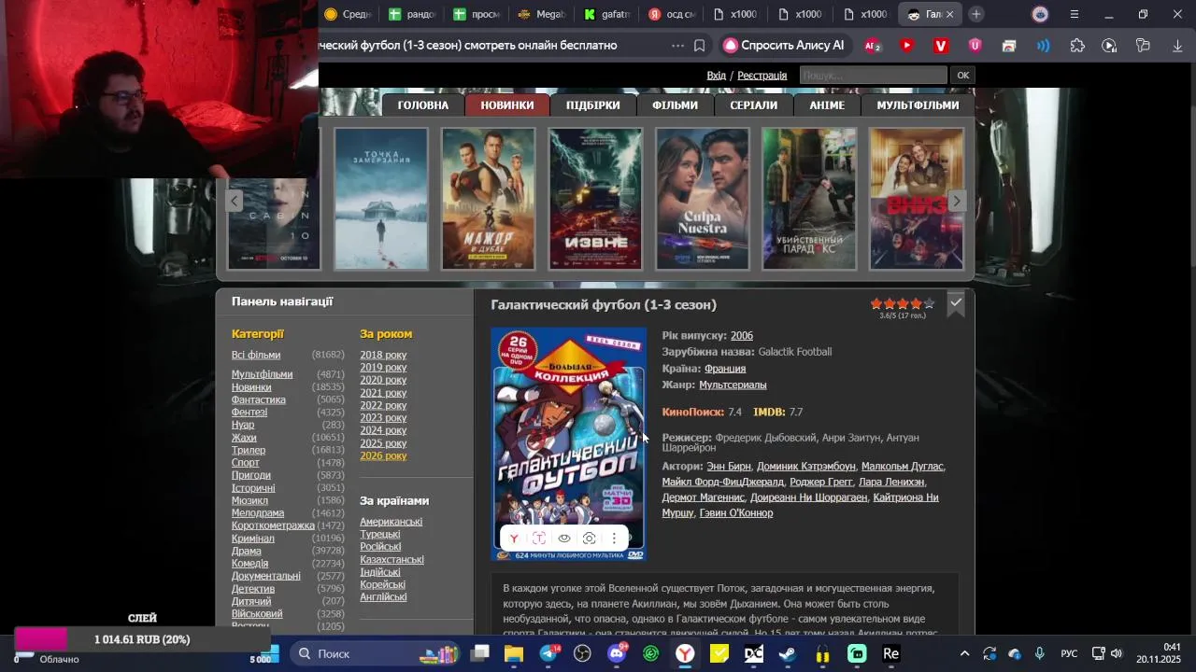Open Yandex Browser from the taskbar
The image size is (1196, 672).
point(686,653)
